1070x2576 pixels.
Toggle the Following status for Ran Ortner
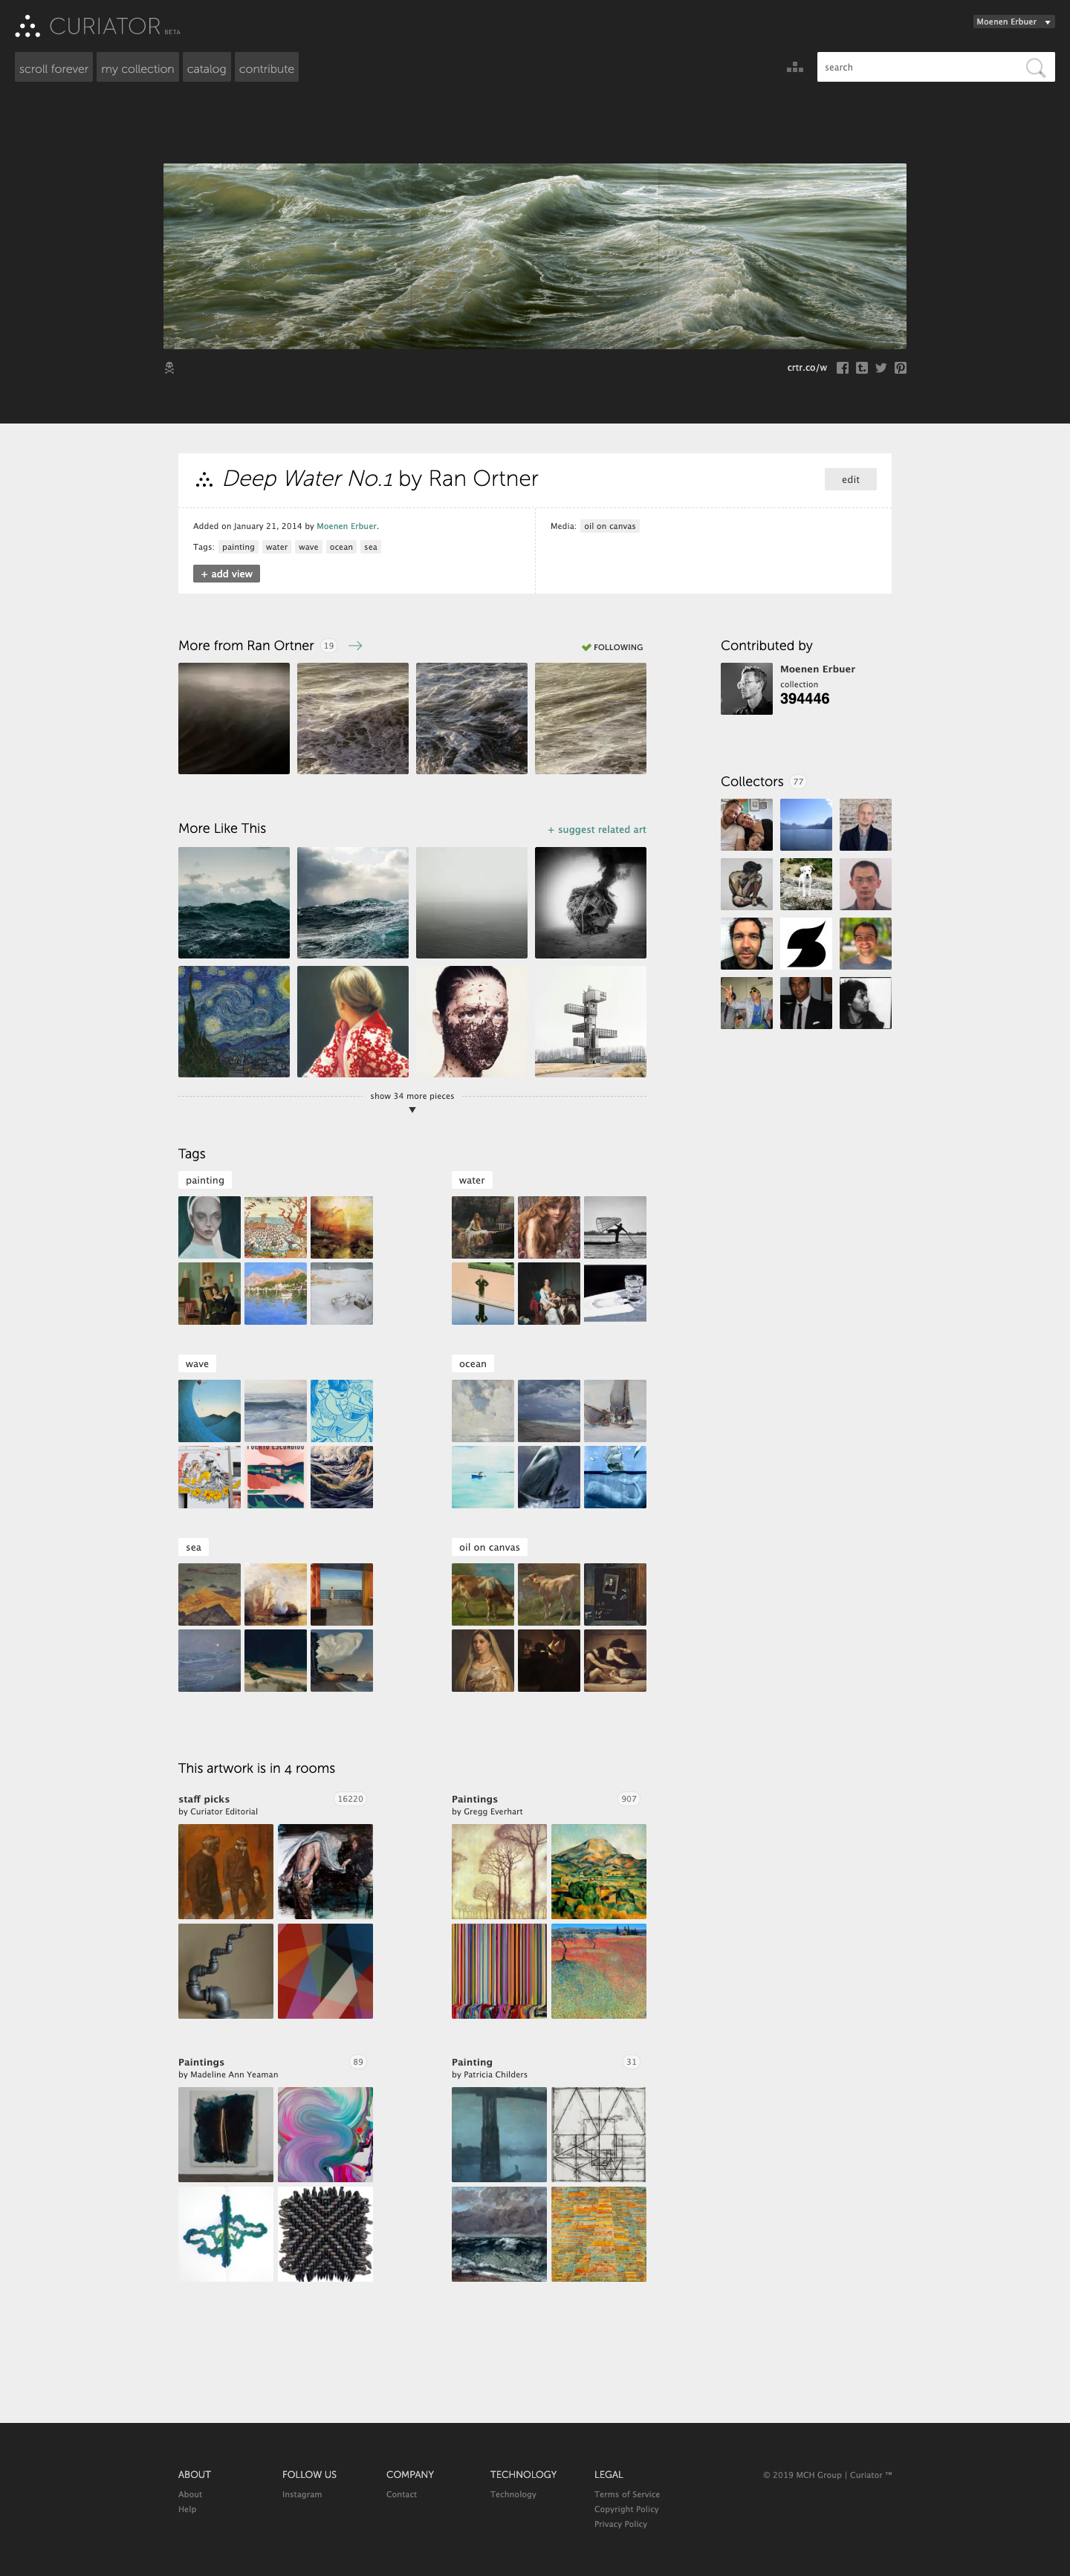tap(612, 647)
